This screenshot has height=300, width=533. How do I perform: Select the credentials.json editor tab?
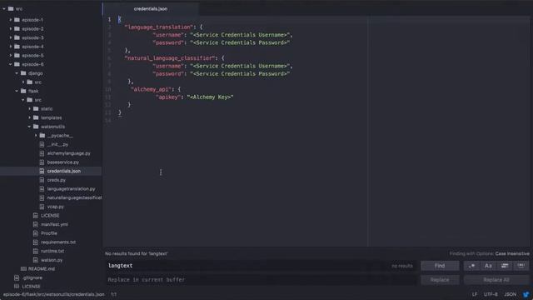coord(151,9)
